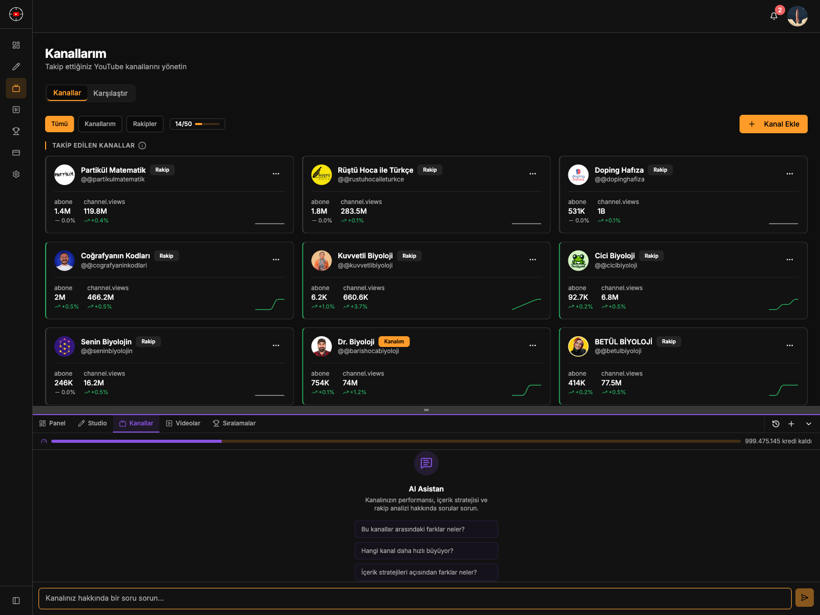Open the Sıralamalar tab in bottom bar
Image resolution: width=820 pixels, height=615 pixels.
(234, 423)
